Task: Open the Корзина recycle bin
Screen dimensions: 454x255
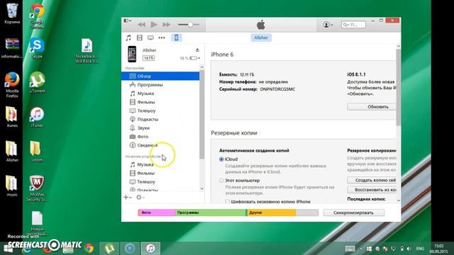Action: [x=12, y=13]
